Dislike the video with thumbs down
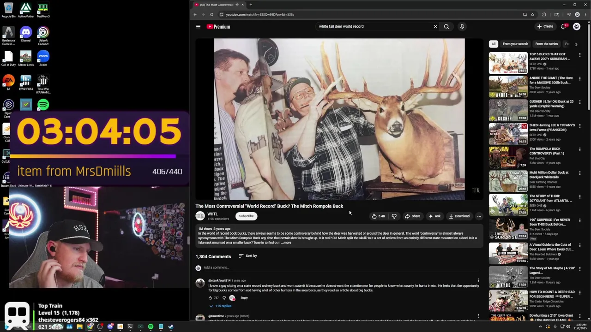The image size is (591, 332). click(394, 216)
